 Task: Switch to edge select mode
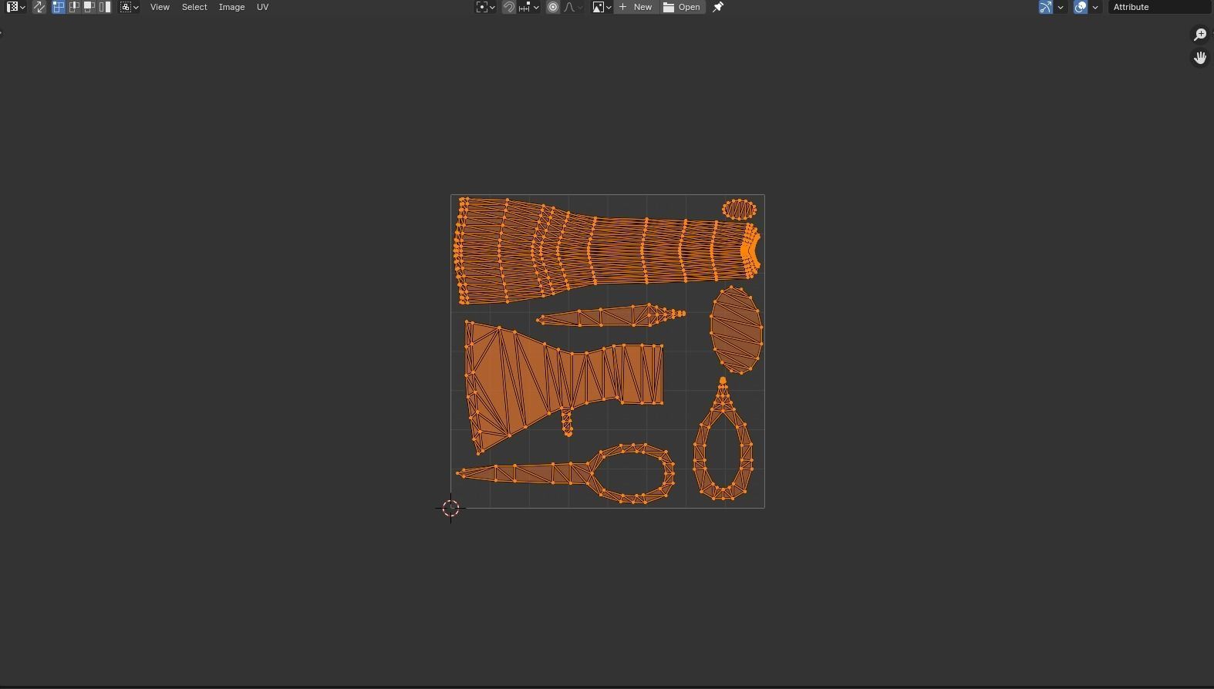tap(74, 7)
